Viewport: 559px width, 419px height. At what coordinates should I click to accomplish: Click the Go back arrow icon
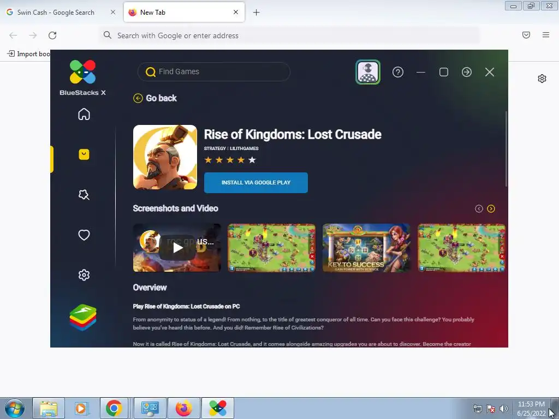click(138, 98)
